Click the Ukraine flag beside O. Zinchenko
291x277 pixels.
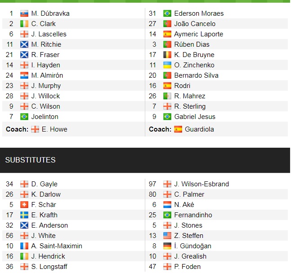(167, 65)
